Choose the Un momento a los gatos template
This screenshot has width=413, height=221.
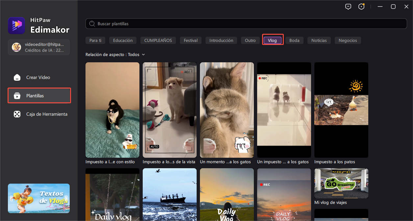coord(227,110)
